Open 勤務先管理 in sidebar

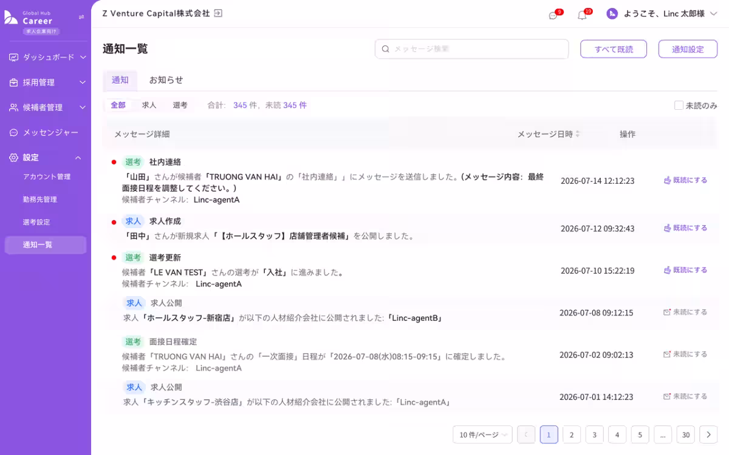[40, 200]
